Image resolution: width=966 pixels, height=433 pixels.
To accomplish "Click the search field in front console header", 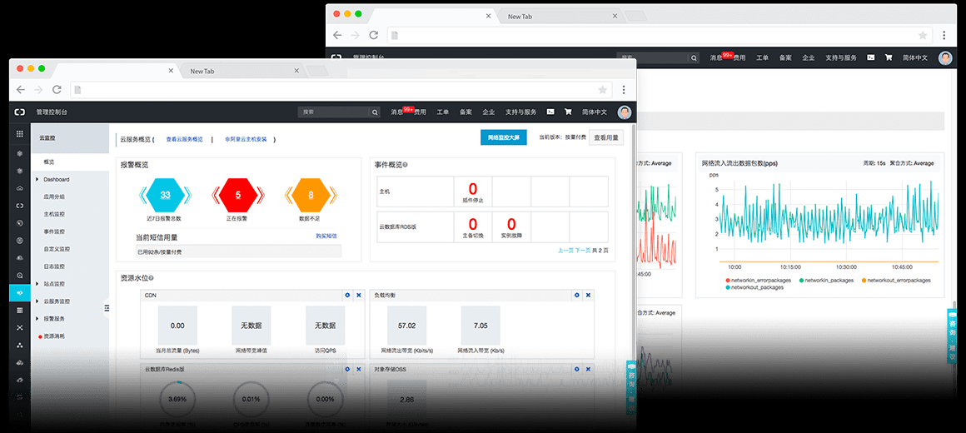I will tap(333, 112).
